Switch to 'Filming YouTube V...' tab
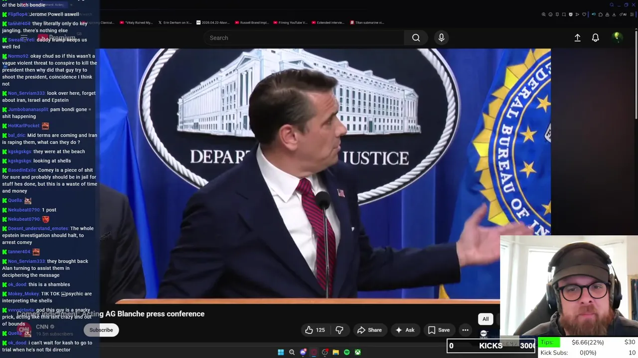The width and height of the screenshot is (638, 358). 290,22
